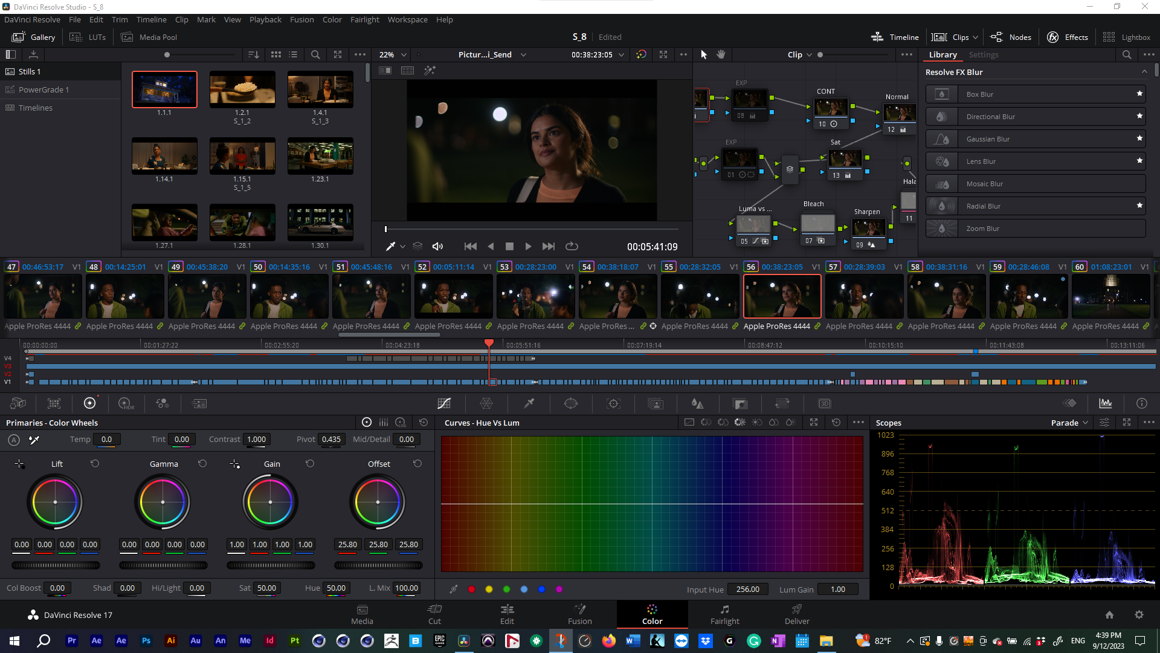Select the hand pan tool
The image size is (1160, 653).
721,54
